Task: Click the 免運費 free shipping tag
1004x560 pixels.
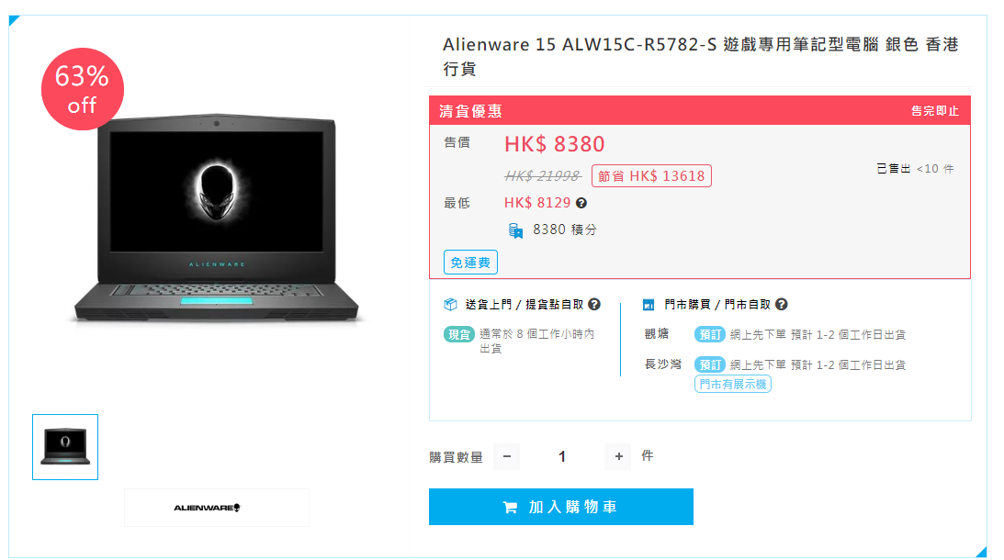Action: (470, 263)
